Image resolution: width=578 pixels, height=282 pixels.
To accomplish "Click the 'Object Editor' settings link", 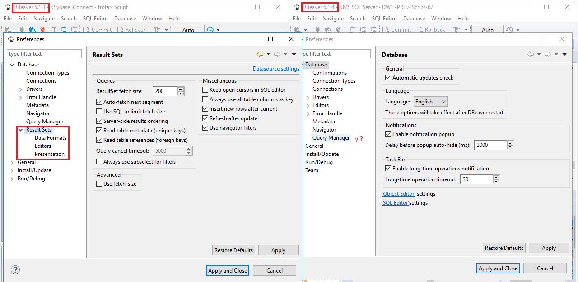I will pyautogui.click(x=398, y=194).
